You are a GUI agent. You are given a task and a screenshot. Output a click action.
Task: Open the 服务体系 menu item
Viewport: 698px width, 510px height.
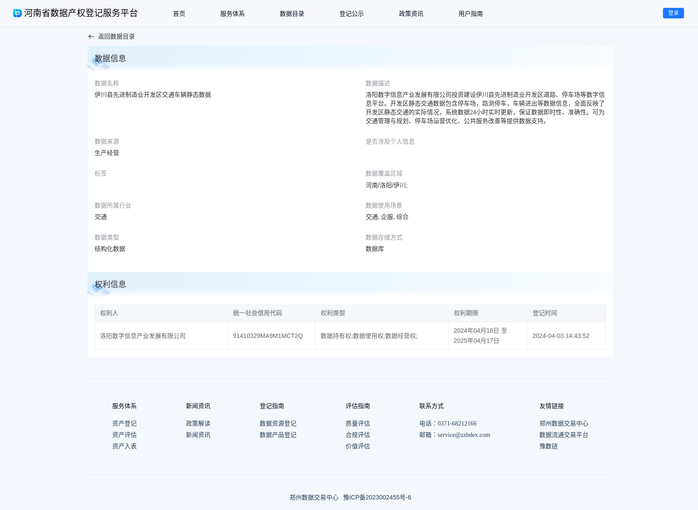[233, 14]
